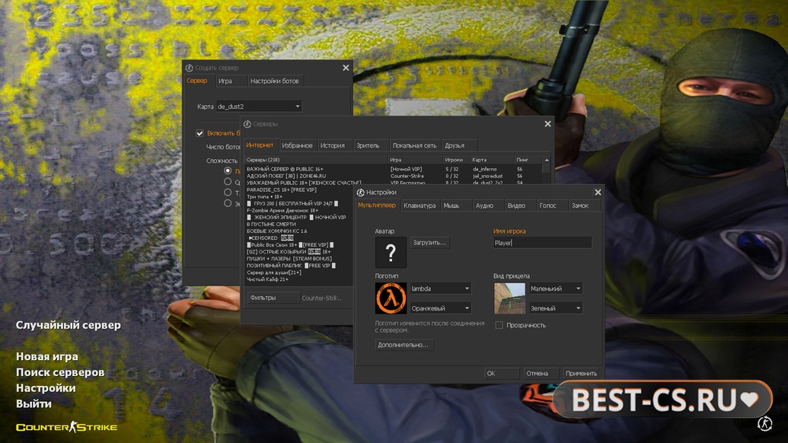Open Настройки ботов tab in Создать сервер
Image resolution: width=788 pixels, height=443 pixels.
coord(274,81)
